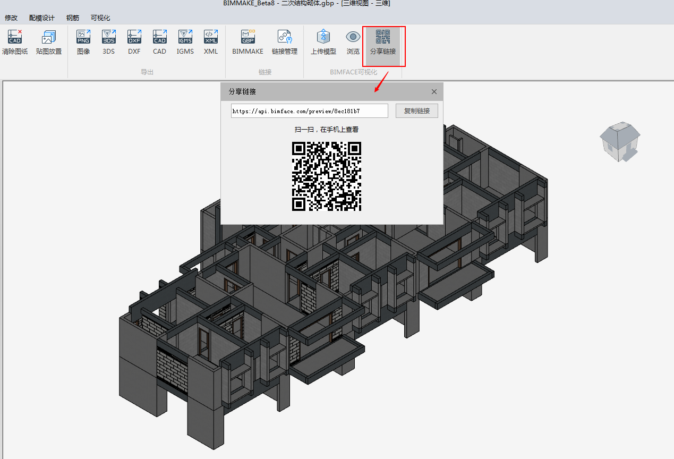Open 链接管理 (link management)
The height and width of the screenshot is (459, 674).
point(285,42)
